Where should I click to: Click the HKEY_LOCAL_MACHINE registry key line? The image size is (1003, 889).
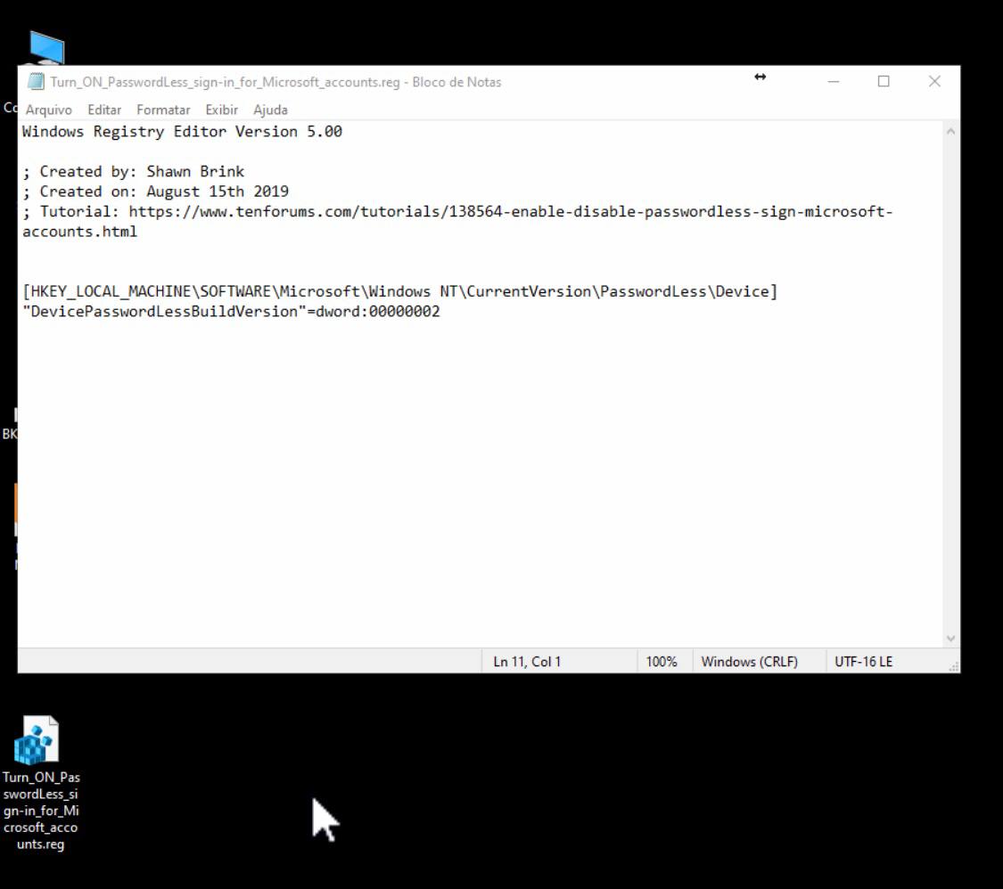399,291
